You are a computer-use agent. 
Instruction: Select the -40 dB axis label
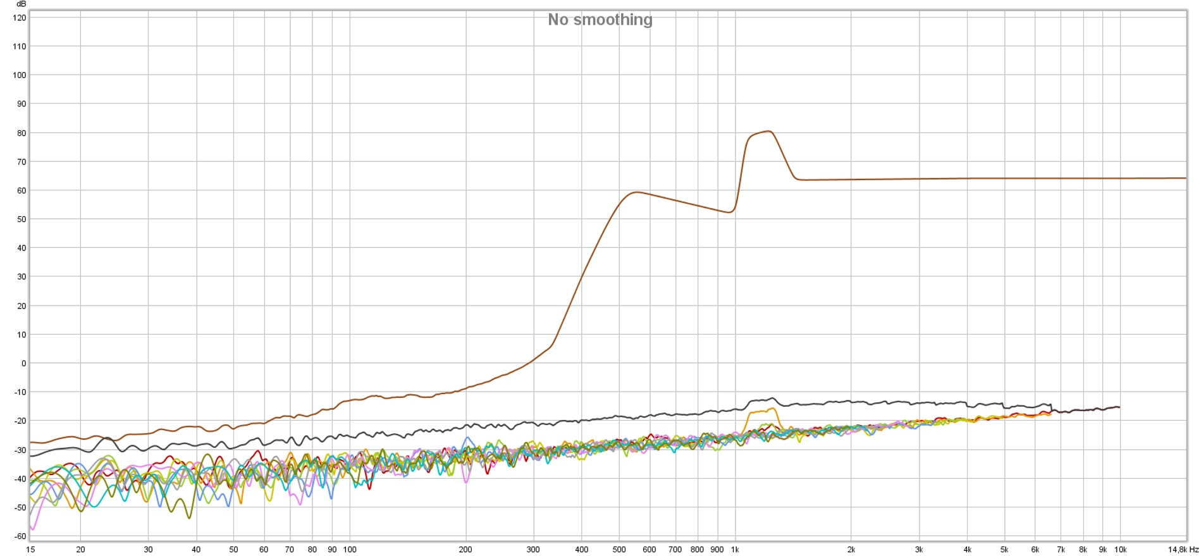coord(20,479)
